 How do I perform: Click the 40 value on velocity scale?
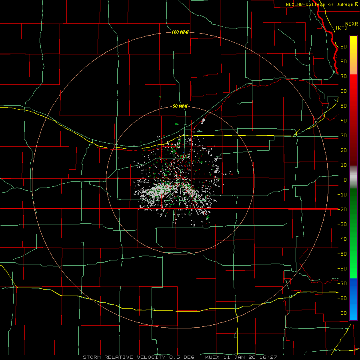tap(344, 120)
